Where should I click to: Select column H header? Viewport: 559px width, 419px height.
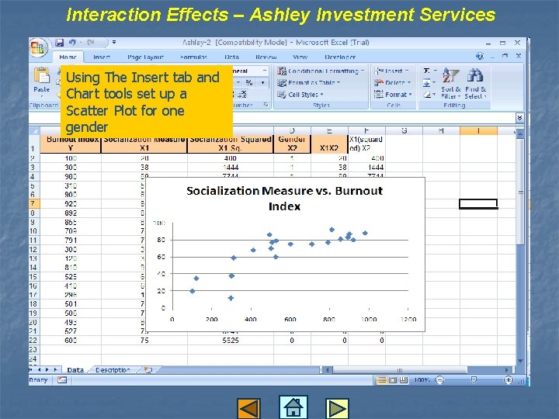tap(441, 130)
